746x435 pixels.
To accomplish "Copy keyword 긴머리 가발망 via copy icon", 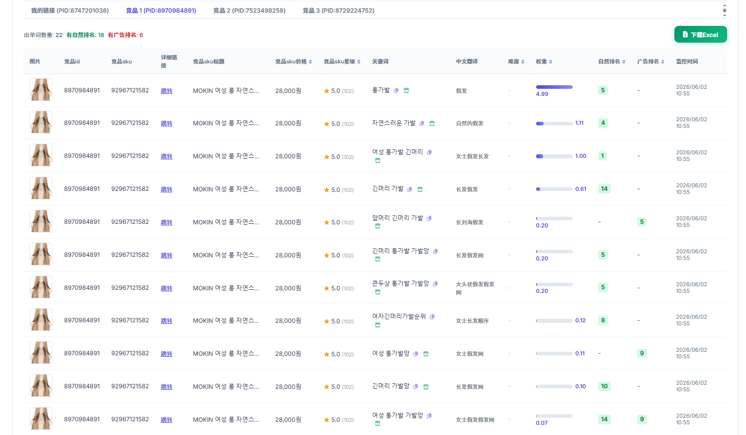I will 416,386.
